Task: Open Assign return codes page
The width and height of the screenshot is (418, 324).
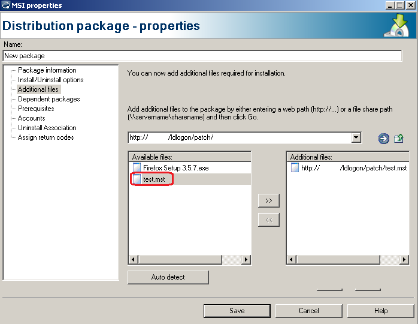Action: click(46, 137)
